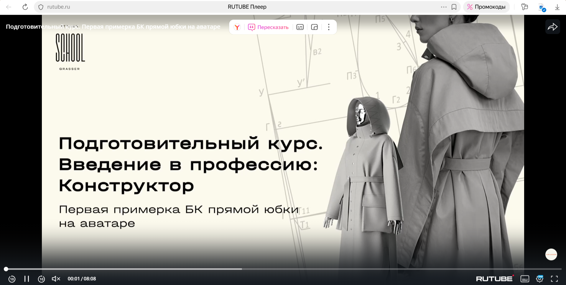
Task: Turn on translated subtitles in overlay toolbar
Action: coord(300,27)
